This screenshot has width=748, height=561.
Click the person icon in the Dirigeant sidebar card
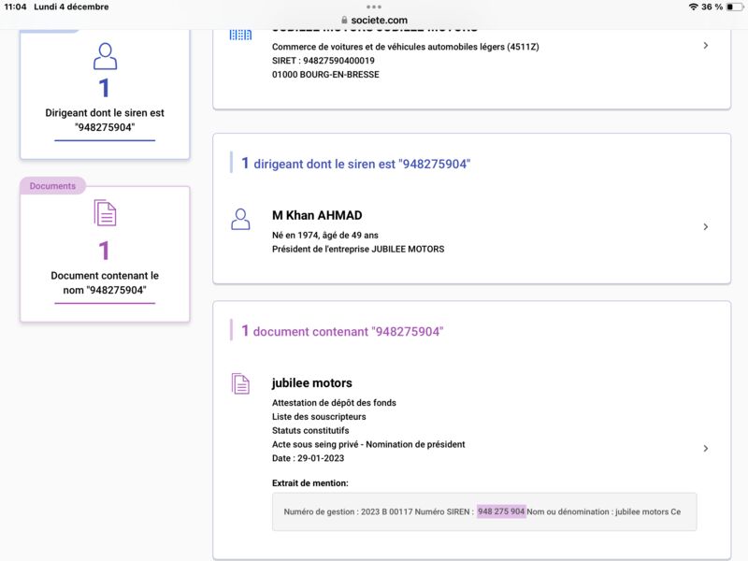click(105, 56)
